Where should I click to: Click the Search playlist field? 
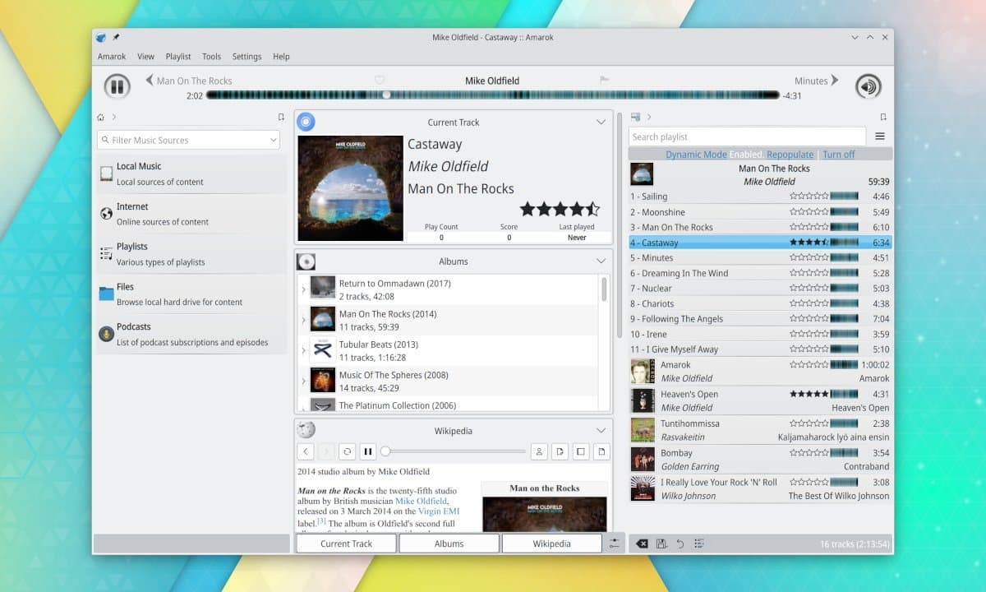pos(747,136)
